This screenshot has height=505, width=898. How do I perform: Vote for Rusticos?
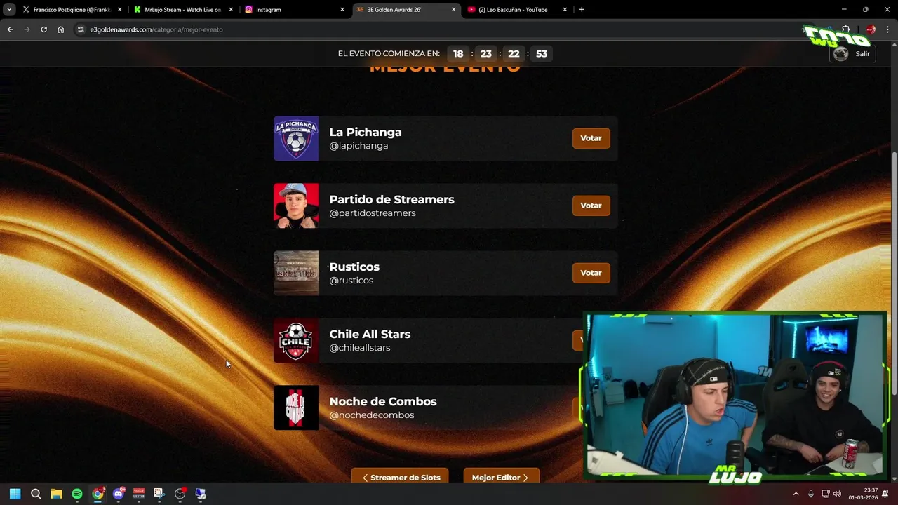(x=591, y=273)
